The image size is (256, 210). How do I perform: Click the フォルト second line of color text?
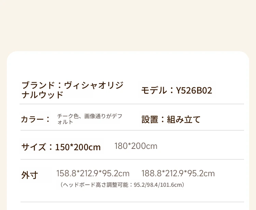point(65,122)
